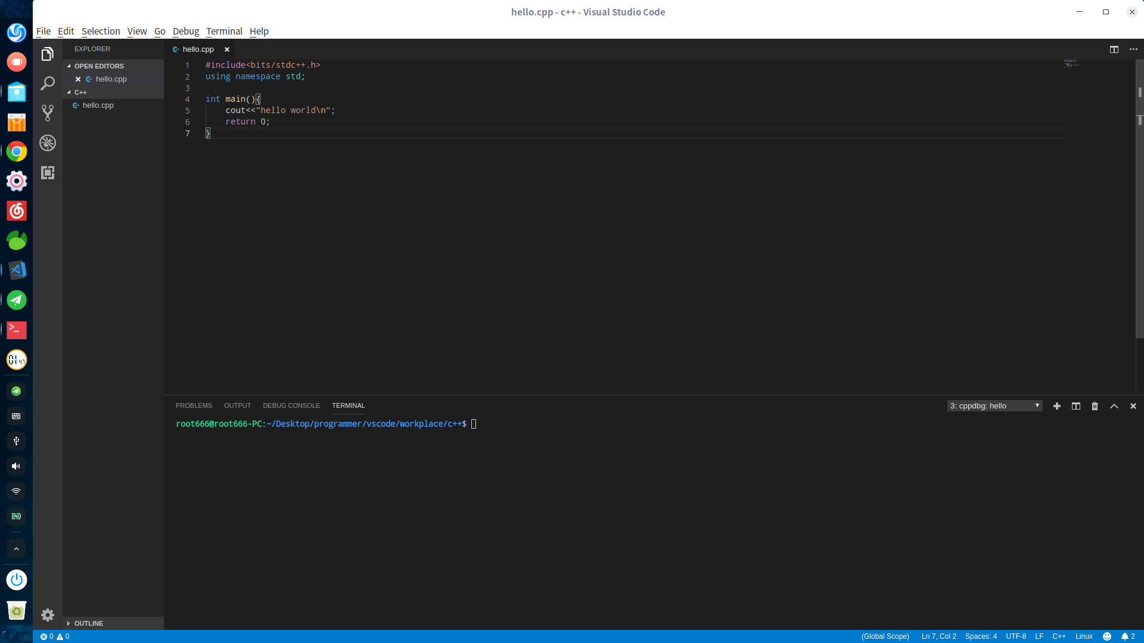
Task: Launch Google Chrome from the dock
Action: click(17, 151)
